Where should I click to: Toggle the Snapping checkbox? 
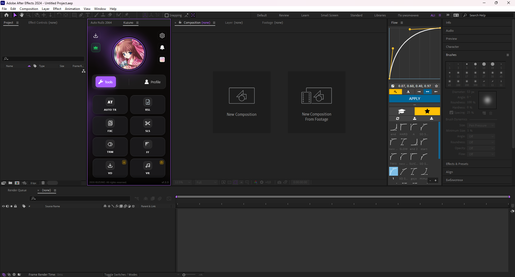click(x=167, y=15)
